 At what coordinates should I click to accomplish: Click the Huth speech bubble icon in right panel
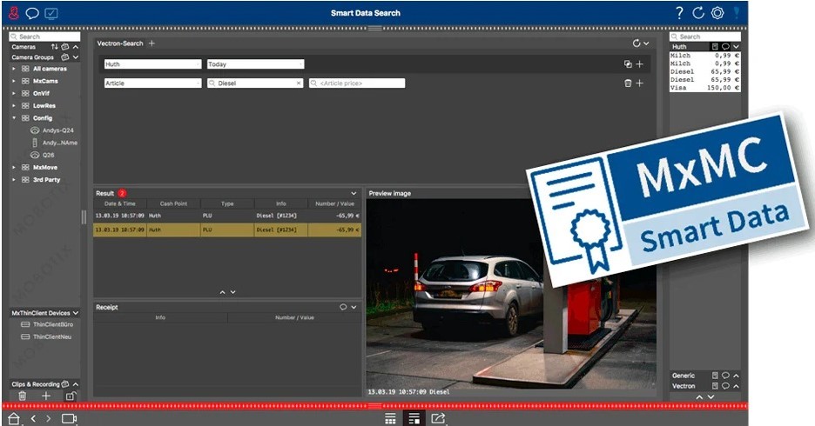pyautogui.click(x=725, y=47)
